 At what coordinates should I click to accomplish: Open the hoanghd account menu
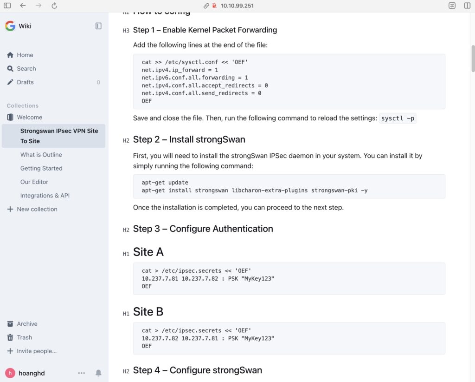[32, 373]
